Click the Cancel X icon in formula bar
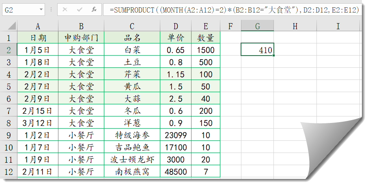Image resolution: width=368 pixels, height=185 pixels. pyautogui.click(x=65, y=10)
